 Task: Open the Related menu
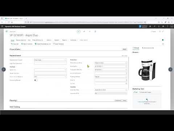57,40
